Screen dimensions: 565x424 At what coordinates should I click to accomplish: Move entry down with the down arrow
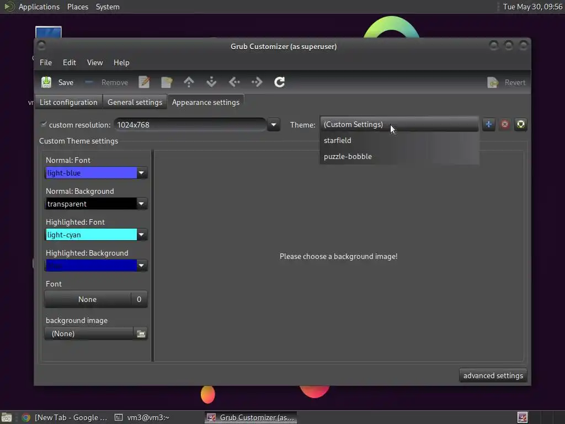(x=211, y=82)
